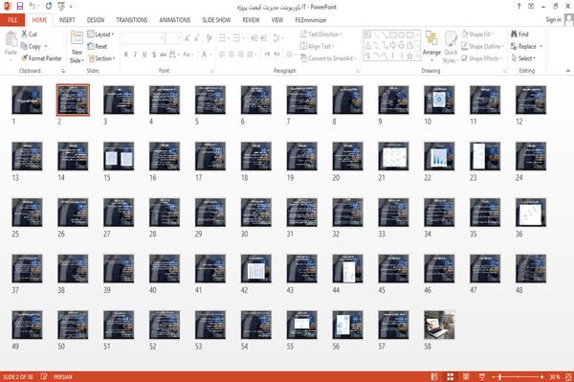Switch to the SLIDE SHOW tab
This screenshot has height=382, width=574.
click(216, 20)
